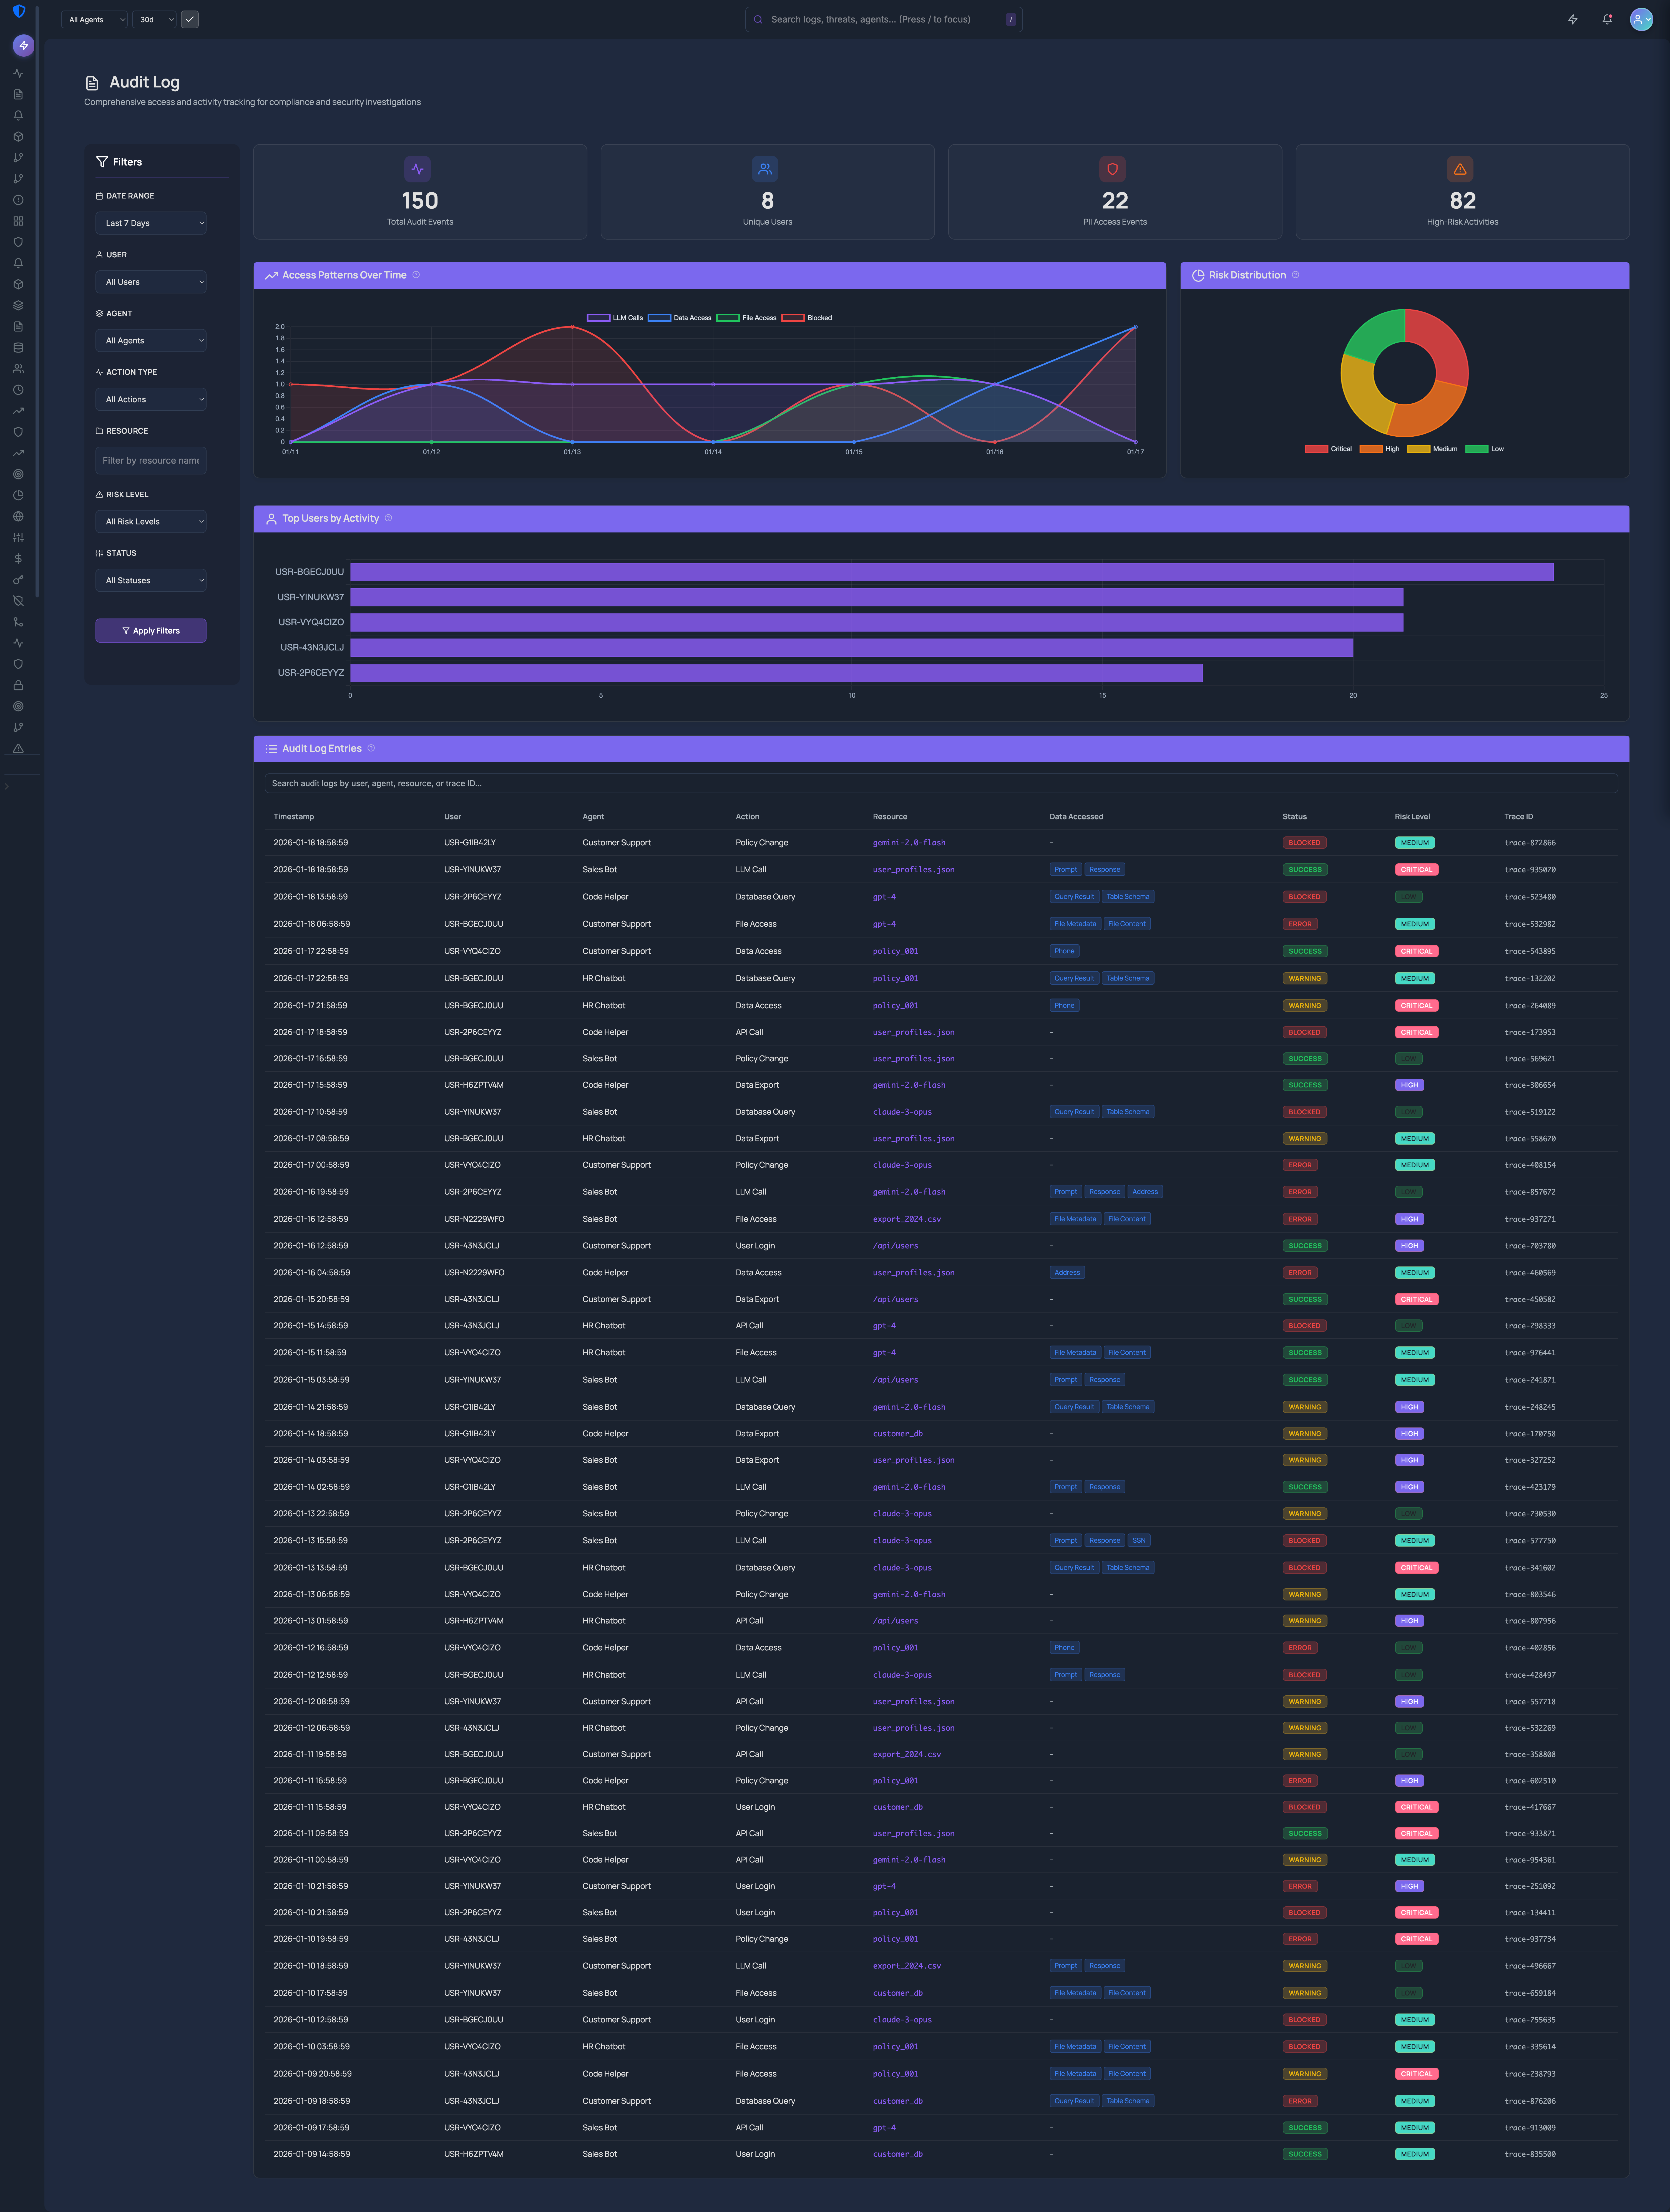1670x2212 pixels.
Task: Toggle the checkmark button beside 30d
Action: point(190,19)
